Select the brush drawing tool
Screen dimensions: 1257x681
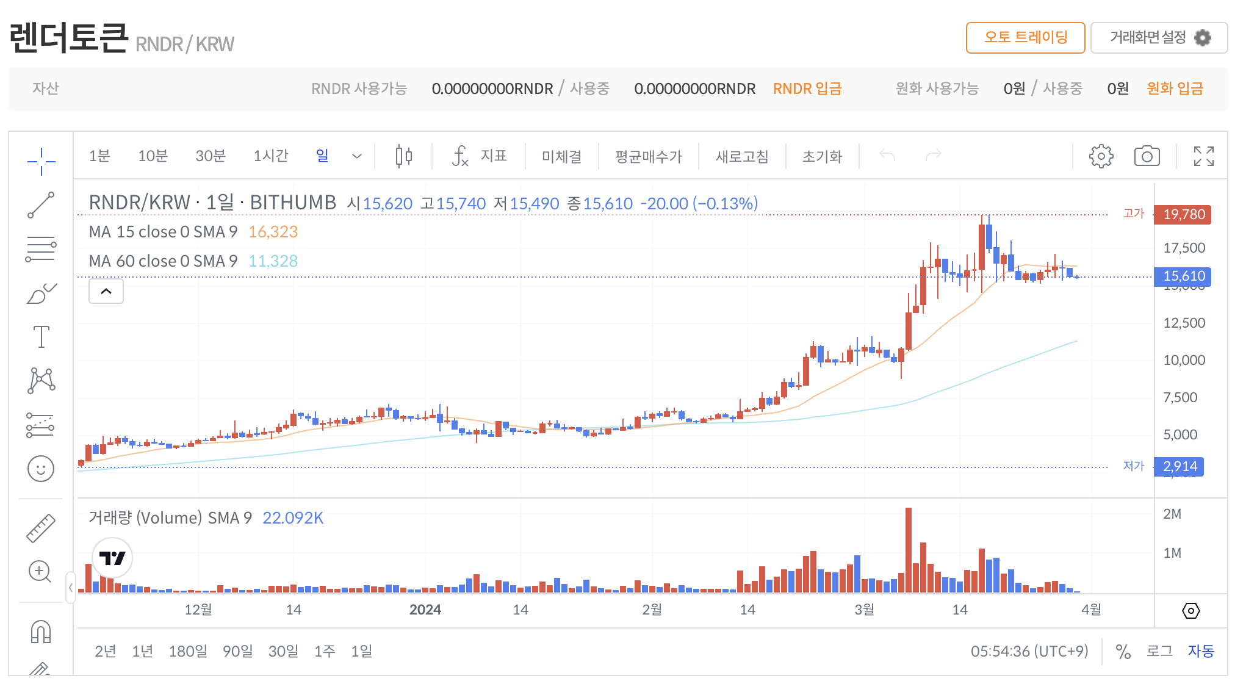[x=41, y=294]
